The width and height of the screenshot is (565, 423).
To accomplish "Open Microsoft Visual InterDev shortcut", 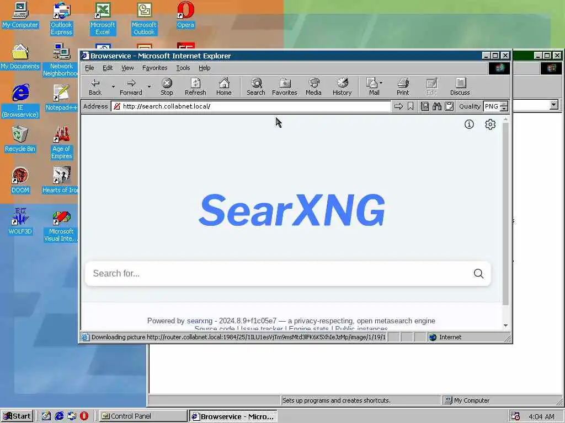I will 61,225.
